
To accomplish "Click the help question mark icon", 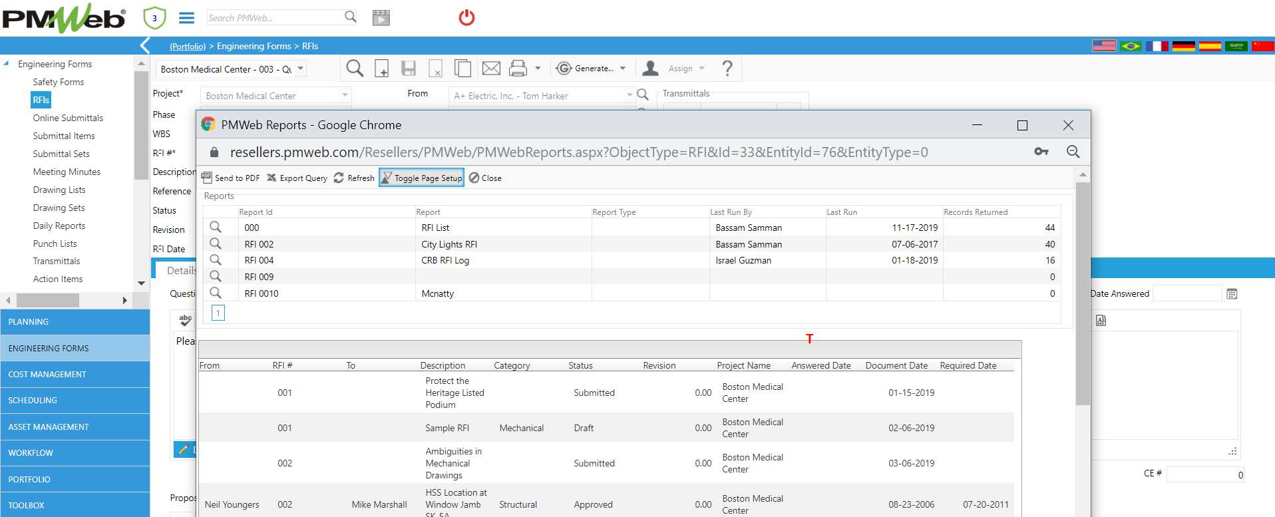I will (x=727, y=68).
